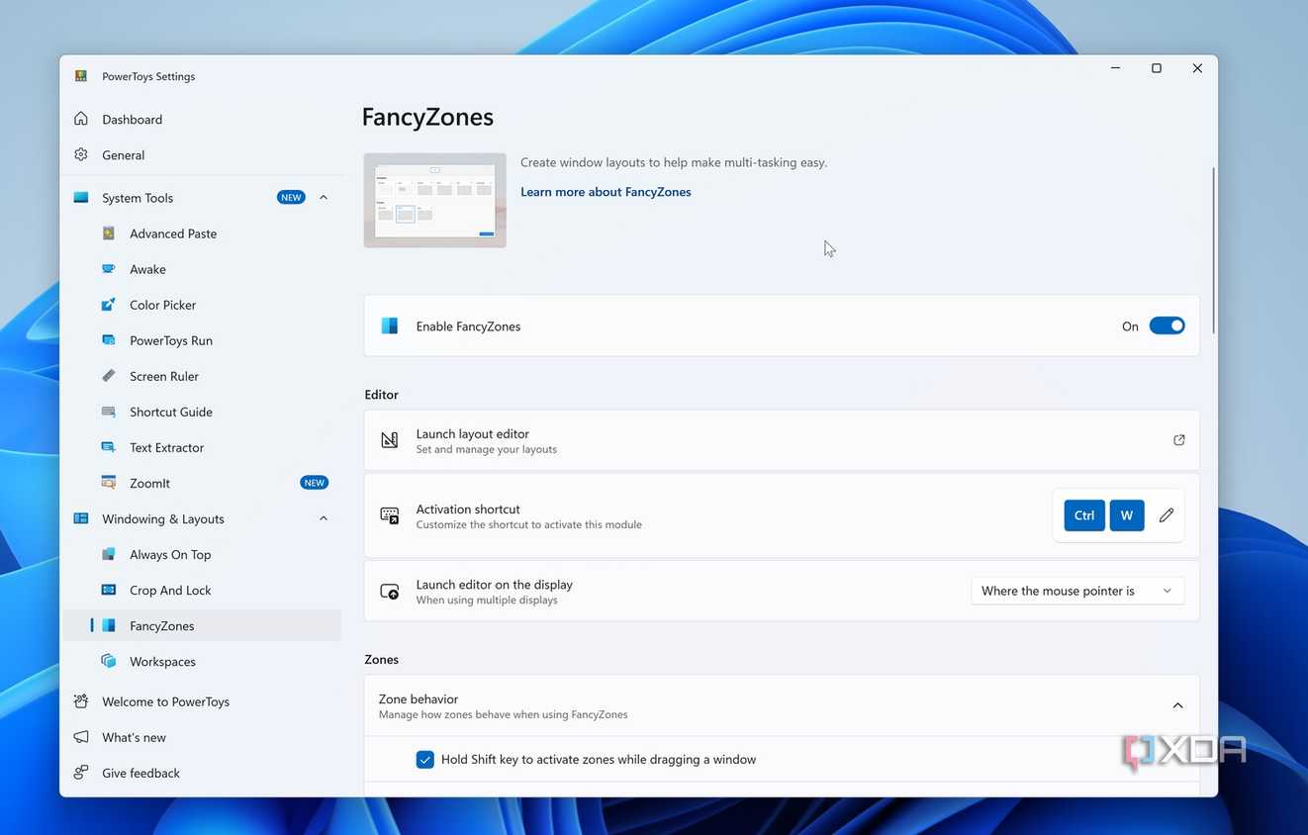1308x835 pixels.
Task: Click the Ctrl key shortcut button
Action: click(1084, 515)
